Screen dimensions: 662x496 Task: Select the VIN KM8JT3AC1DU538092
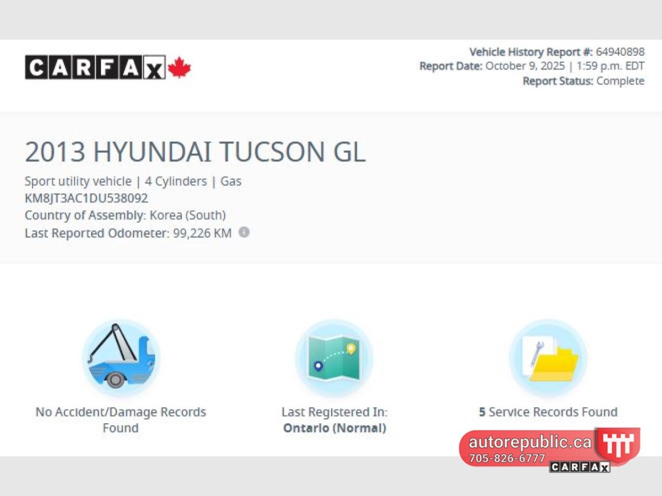coord(86,198)
